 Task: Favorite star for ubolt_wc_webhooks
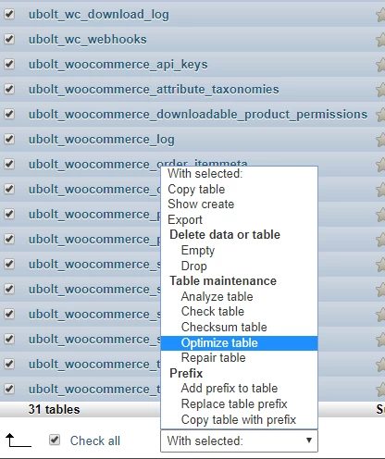[380, 40]
